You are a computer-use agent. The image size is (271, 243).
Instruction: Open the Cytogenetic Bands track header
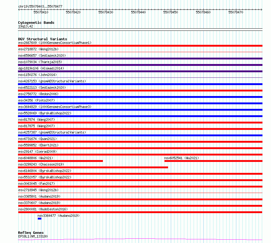(x=36, y=23)
